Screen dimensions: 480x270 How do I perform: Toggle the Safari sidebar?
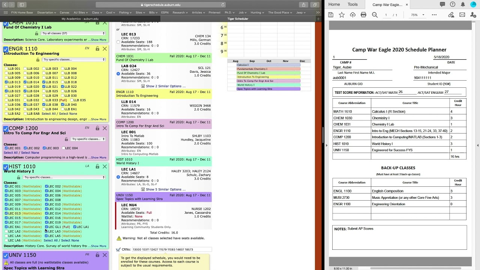coord(22,5)
